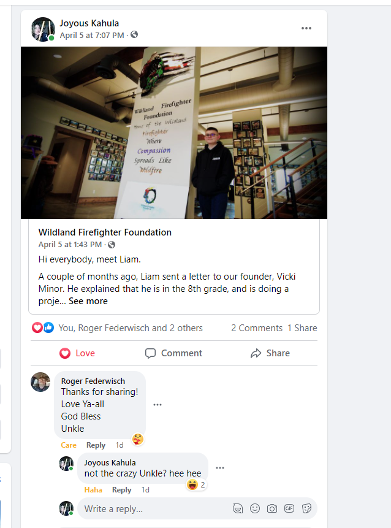Open sticker picker in reply box
Image resolution: width=391 pixels, height=528 pixels.
tap(306, 508)
